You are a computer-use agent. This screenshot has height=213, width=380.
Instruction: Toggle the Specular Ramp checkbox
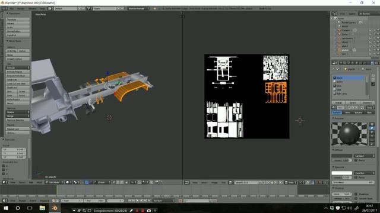356,177
